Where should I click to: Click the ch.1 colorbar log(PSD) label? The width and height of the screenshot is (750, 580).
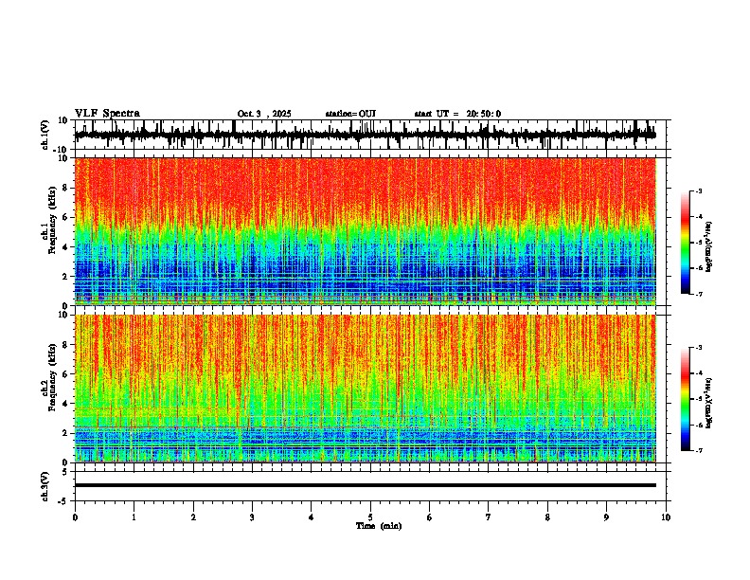click(x=709, y=246)
